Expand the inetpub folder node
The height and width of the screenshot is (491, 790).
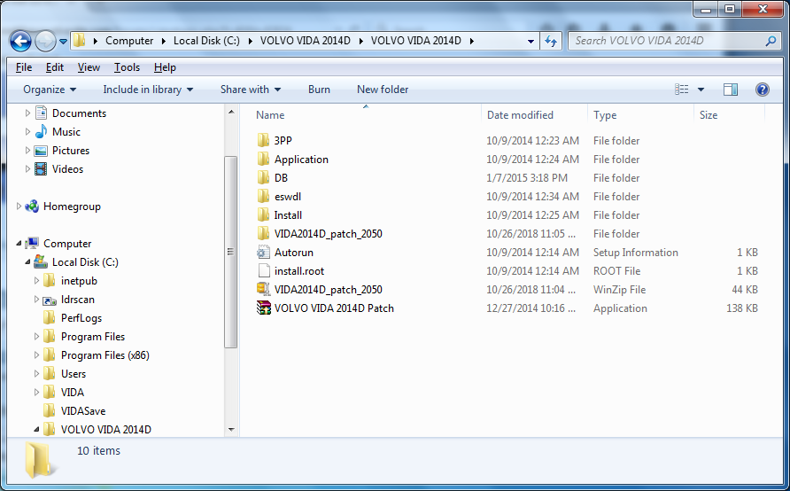coord(36,280)
